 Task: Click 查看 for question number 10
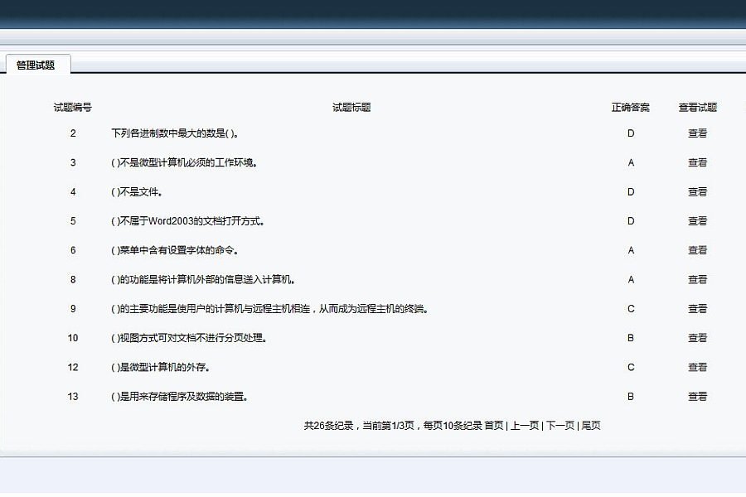697,338
